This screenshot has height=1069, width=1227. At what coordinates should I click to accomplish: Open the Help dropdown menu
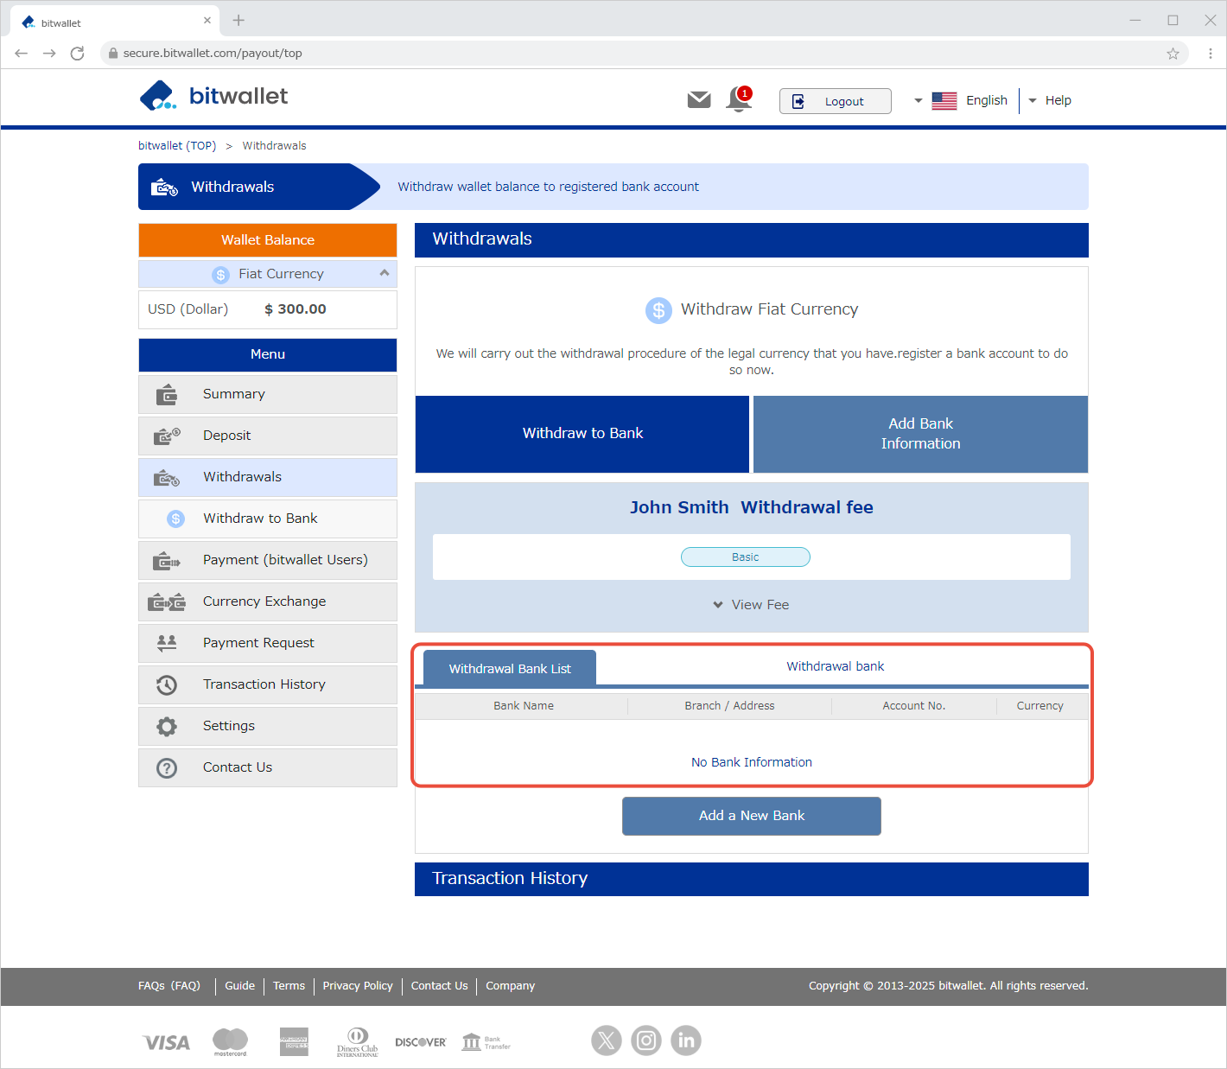click(x=1049, y=100)
